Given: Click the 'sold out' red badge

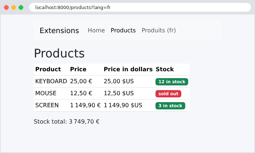Looking at the screenshot, I should [x=168, y=94].
